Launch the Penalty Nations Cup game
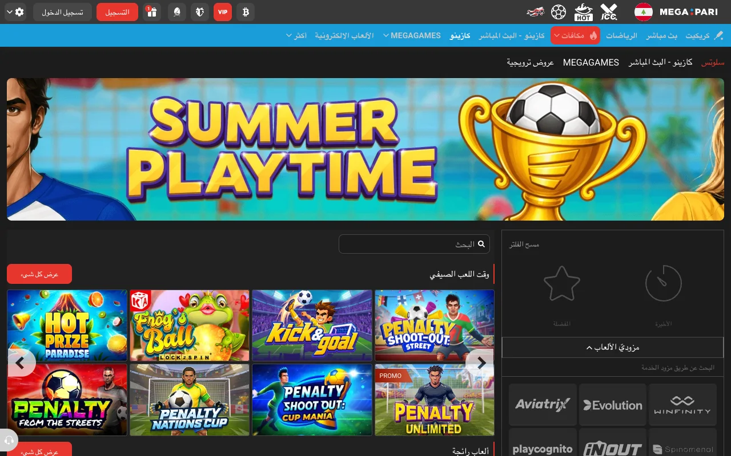The image size is (731, 456). pyautogui.click(x=190, y=400)
